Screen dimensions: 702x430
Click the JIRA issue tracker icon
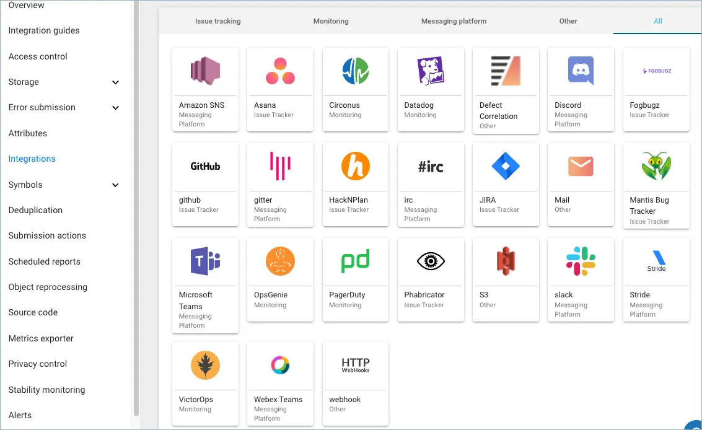tap(506, 166)
